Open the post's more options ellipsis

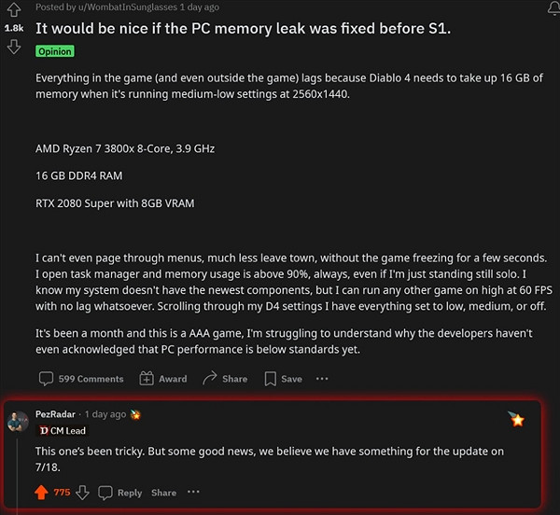322,379
